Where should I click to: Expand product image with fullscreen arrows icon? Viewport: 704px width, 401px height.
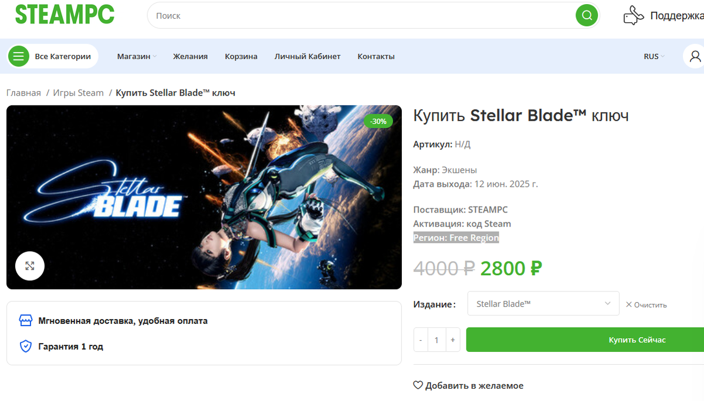click(30, 266)
